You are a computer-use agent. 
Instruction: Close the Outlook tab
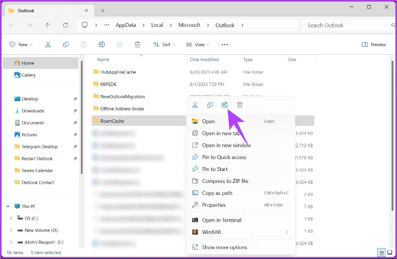(x=86, y=10)
